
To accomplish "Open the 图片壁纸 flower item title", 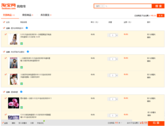I will pyautogui.click(x=36, y=98).
